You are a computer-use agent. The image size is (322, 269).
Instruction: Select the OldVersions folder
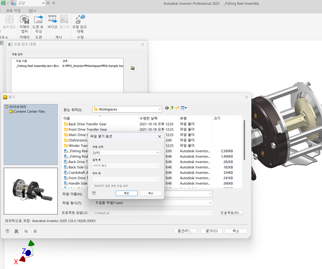pyautogui.click(x=76, y=140)
